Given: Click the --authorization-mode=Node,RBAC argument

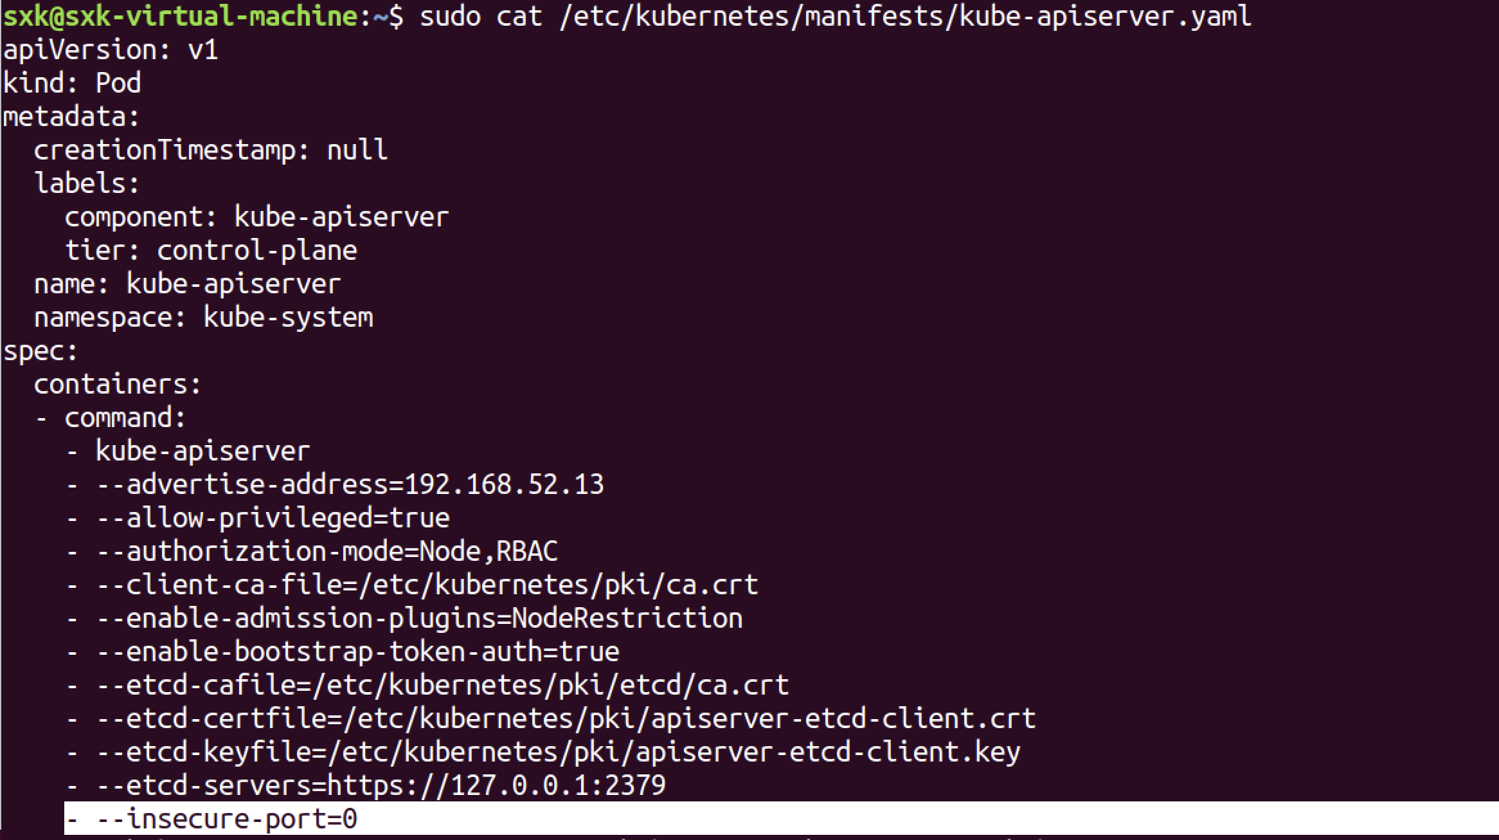Looking at the screenshot, I should 327,552.
